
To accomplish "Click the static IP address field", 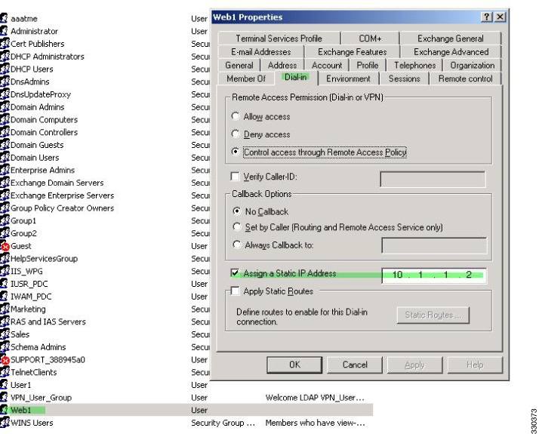I will pos(434,275).
